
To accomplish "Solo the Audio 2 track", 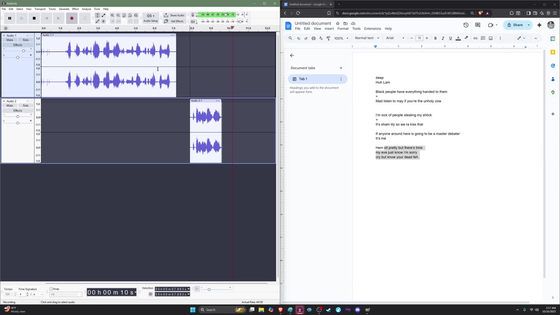I will [26, 106].
